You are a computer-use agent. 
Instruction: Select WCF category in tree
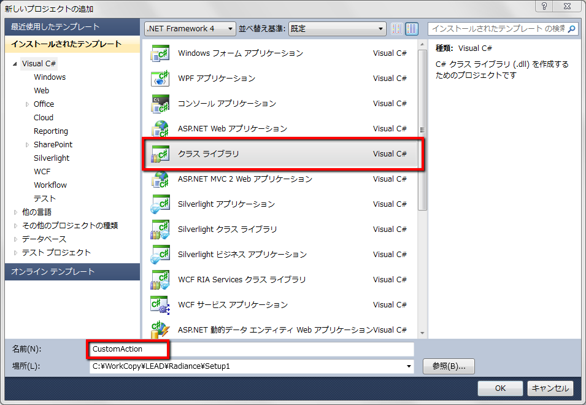(x=42, y=171)
